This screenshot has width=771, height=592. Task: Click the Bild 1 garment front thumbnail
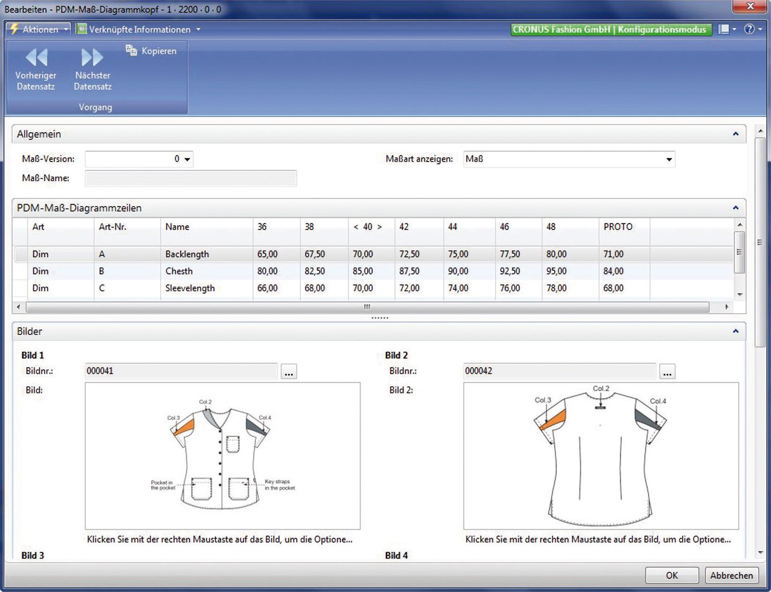[222, 456]
